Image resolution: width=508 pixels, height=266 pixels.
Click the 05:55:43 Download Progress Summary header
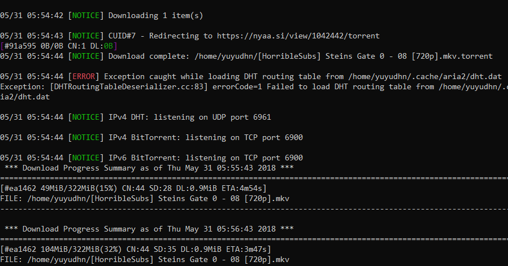pos(149,168)
